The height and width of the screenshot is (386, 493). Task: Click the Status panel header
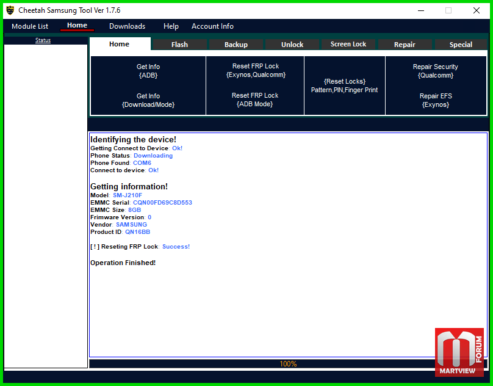[43, 40]
